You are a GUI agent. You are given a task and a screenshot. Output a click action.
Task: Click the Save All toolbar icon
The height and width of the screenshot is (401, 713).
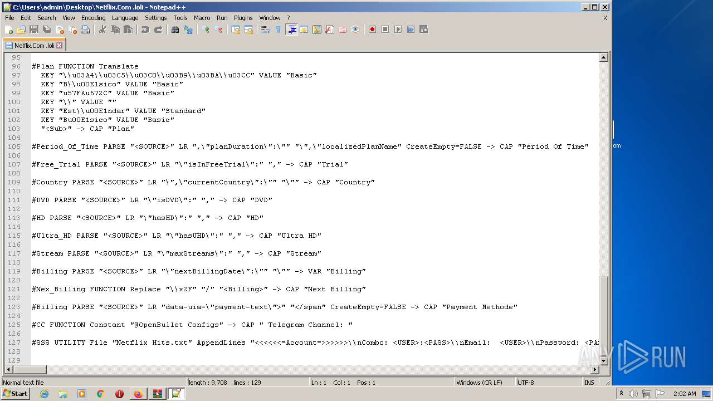(x=47, y=30)
